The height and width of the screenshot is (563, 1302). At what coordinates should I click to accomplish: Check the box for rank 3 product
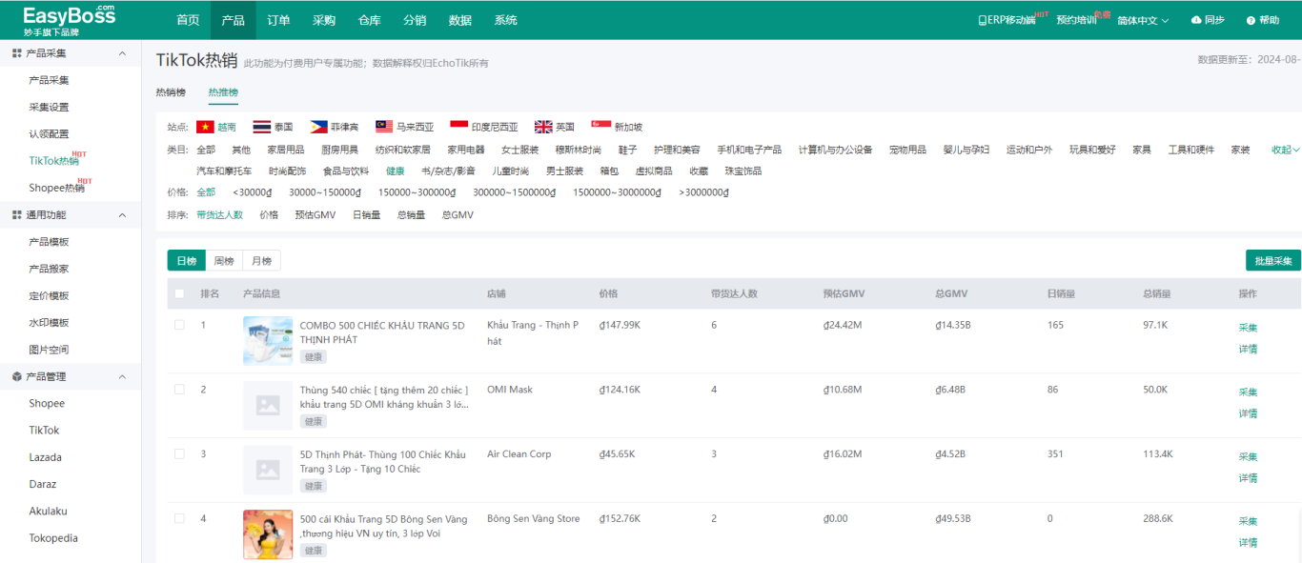pos(179,454)
